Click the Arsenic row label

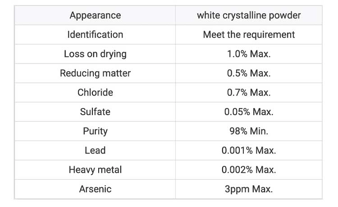point(95,189)
